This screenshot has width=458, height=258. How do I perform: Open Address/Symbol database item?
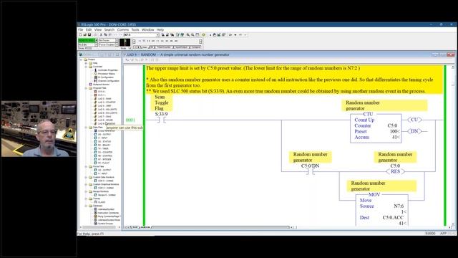106,209
